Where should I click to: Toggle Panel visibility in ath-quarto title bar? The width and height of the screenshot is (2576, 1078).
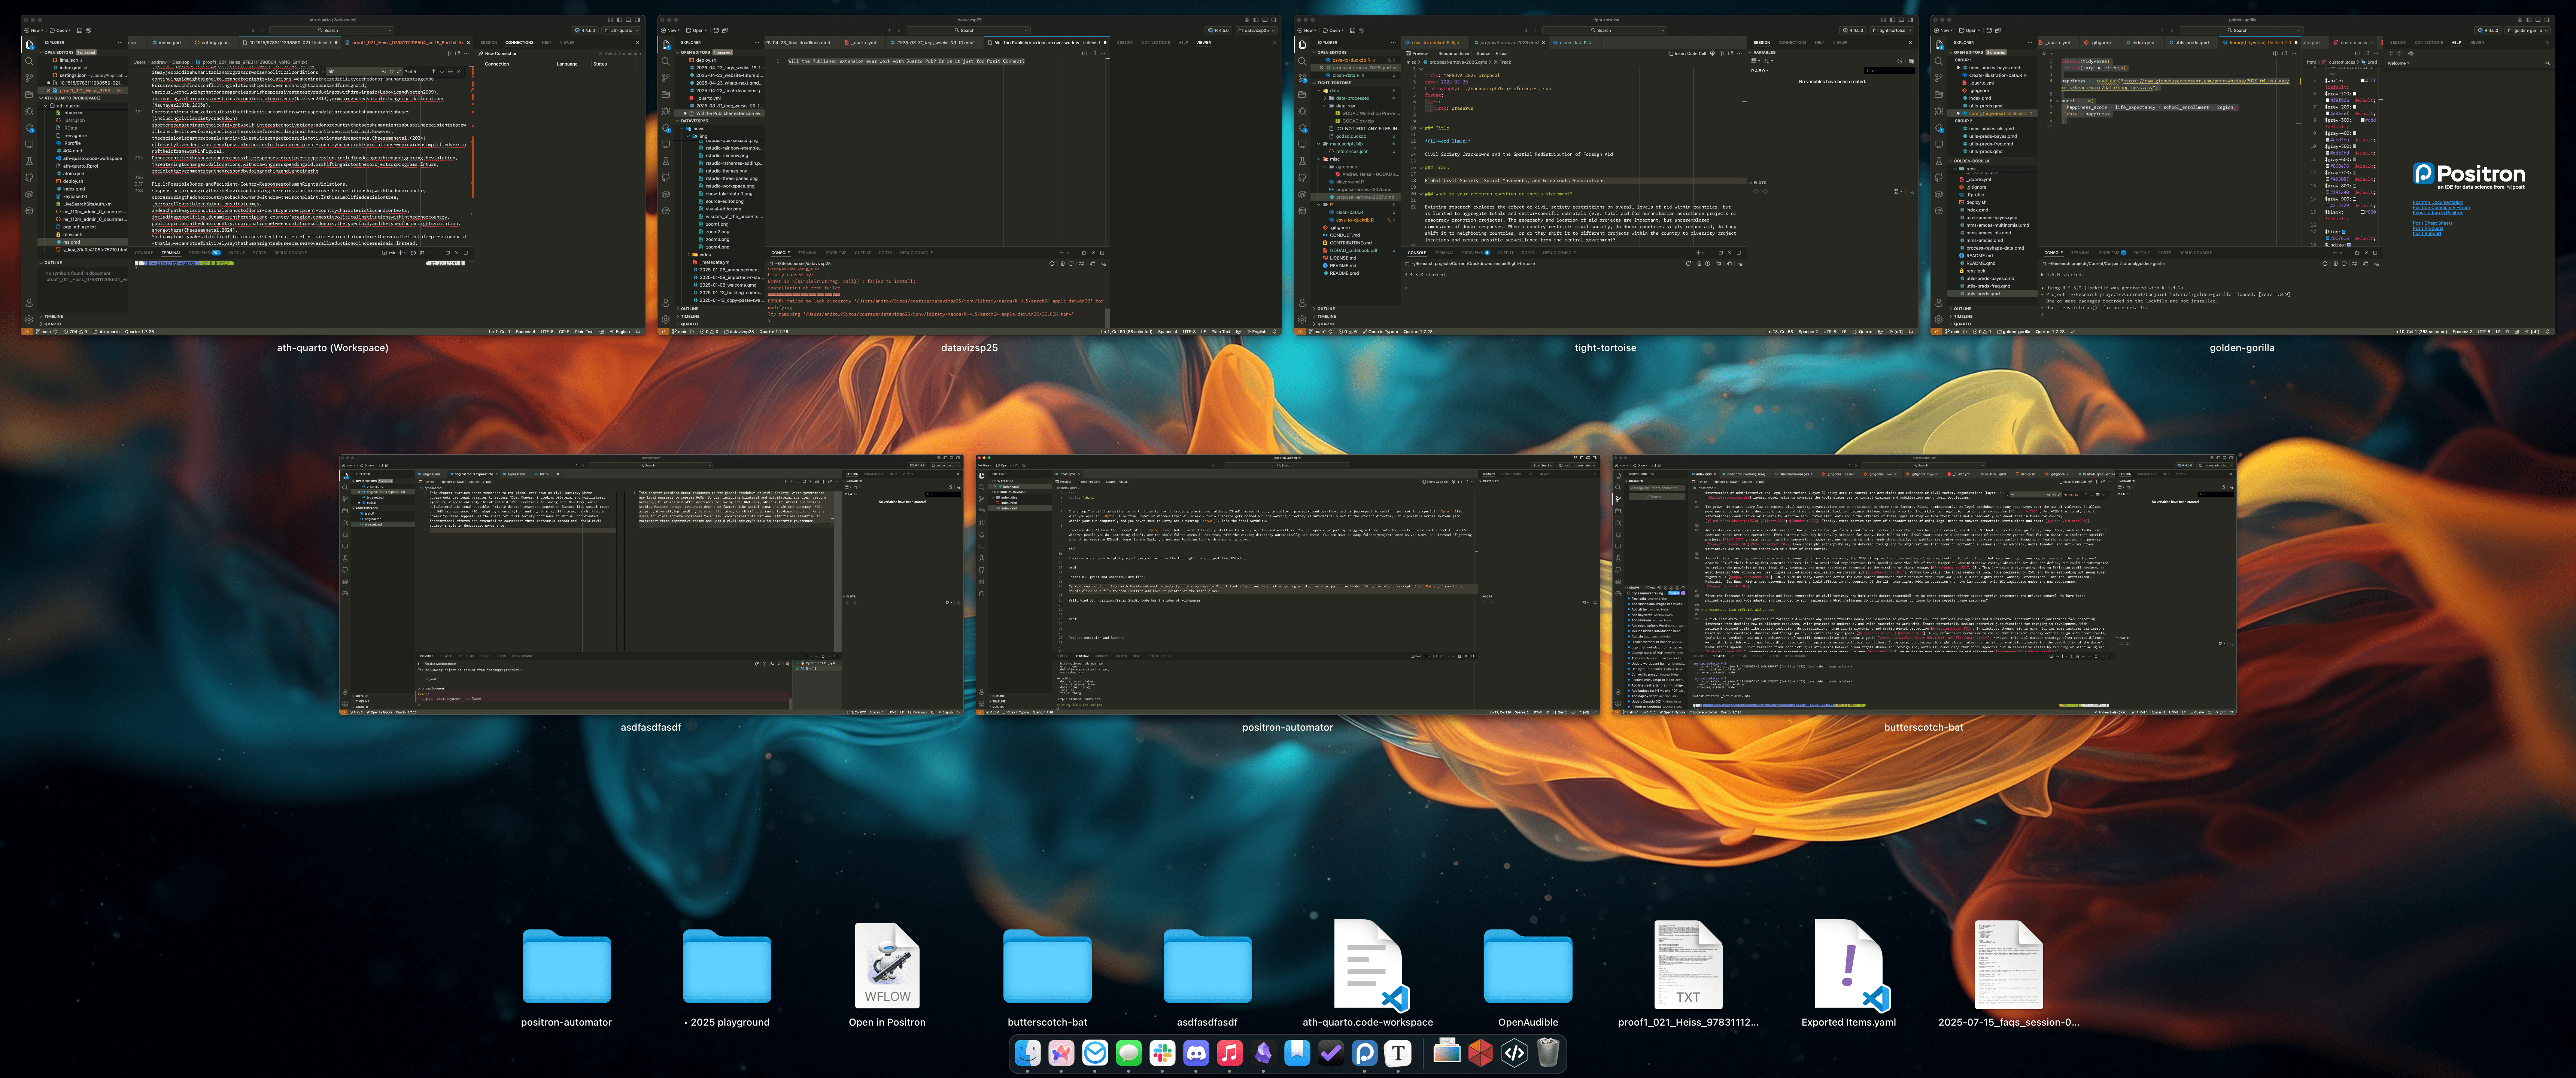point(628,20)
